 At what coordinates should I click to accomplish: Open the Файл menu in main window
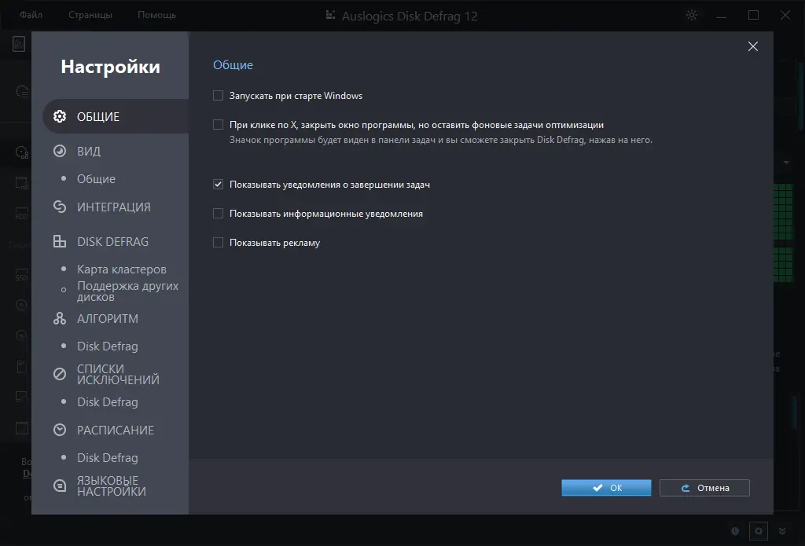tap(31, 15)
